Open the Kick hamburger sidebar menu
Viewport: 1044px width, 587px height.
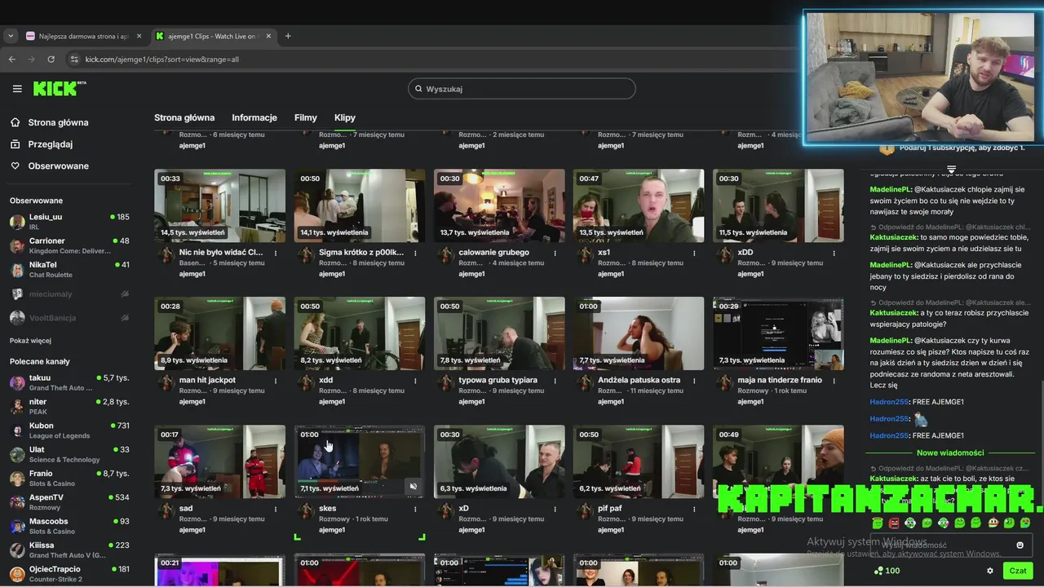click(x=17, y=89)
